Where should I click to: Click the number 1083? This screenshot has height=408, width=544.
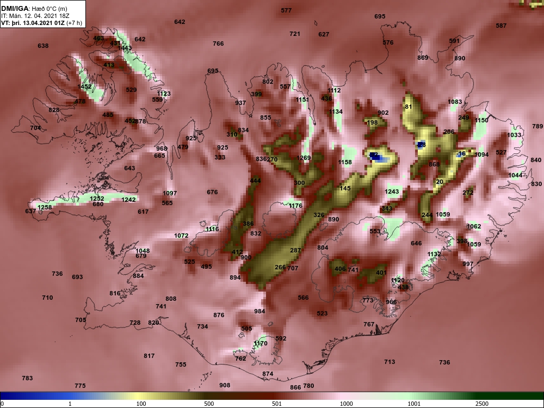tap(455, 102)
